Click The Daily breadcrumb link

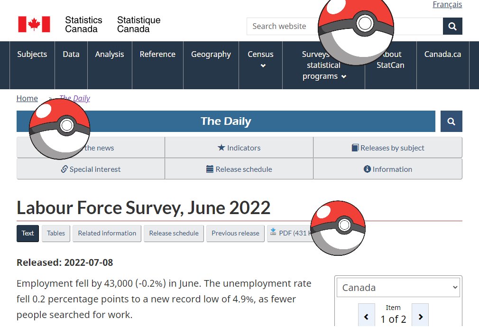[74, 98]
